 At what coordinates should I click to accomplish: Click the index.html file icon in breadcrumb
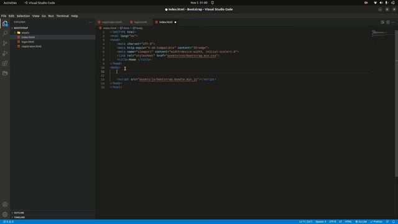tap(101, 28)
